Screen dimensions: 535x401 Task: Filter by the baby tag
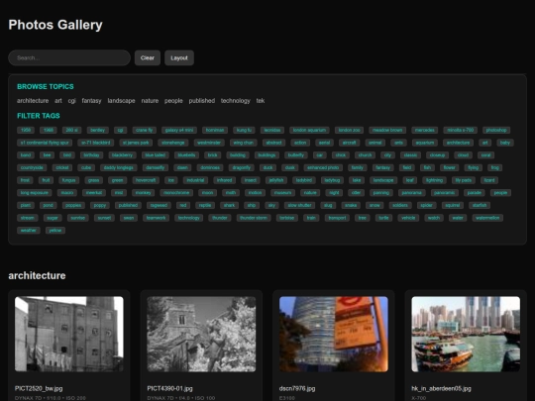505,143
